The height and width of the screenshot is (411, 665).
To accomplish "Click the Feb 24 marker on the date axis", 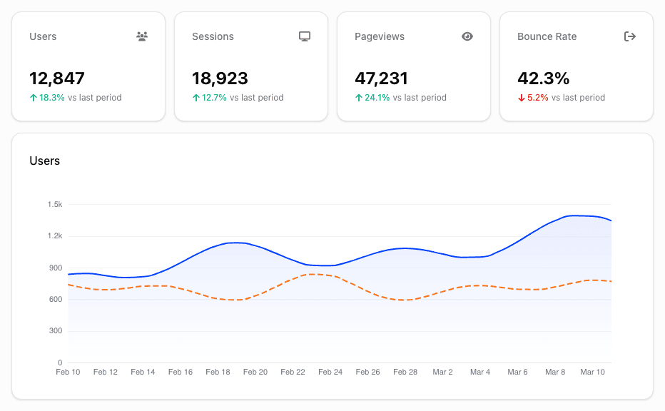I will (x=330, y=372).
